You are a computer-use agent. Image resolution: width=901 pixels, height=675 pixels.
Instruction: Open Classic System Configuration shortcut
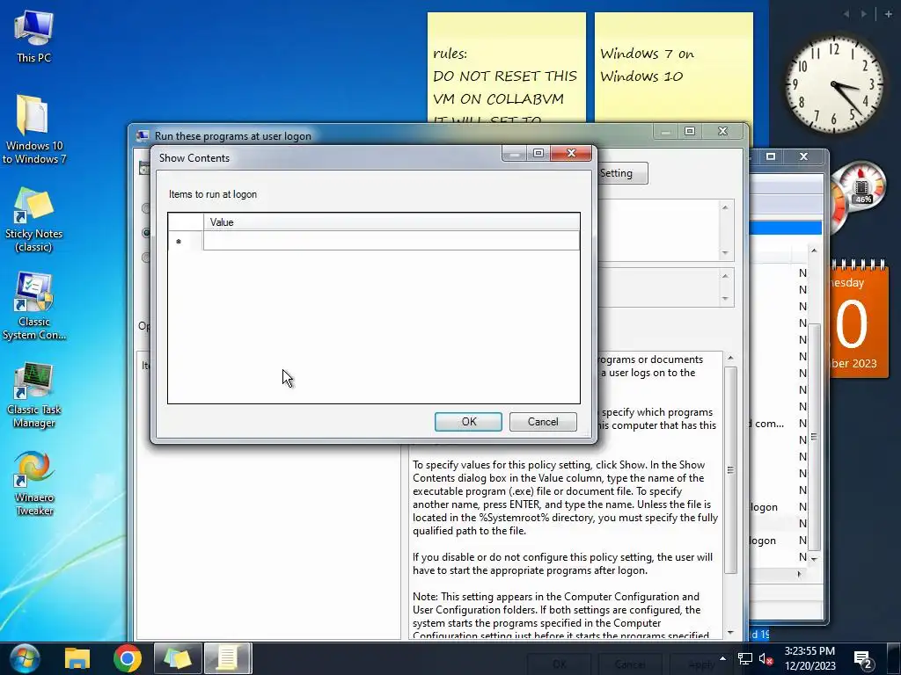pyautogui.click(x=33, y=307)
